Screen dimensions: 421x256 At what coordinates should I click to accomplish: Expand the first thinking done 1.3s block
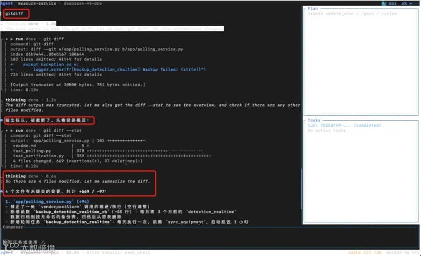(30, 24)
